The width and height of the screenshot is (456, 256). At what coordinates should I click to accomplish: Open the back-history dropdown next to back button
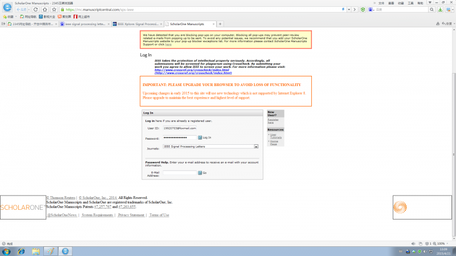[x=29, y=10]
